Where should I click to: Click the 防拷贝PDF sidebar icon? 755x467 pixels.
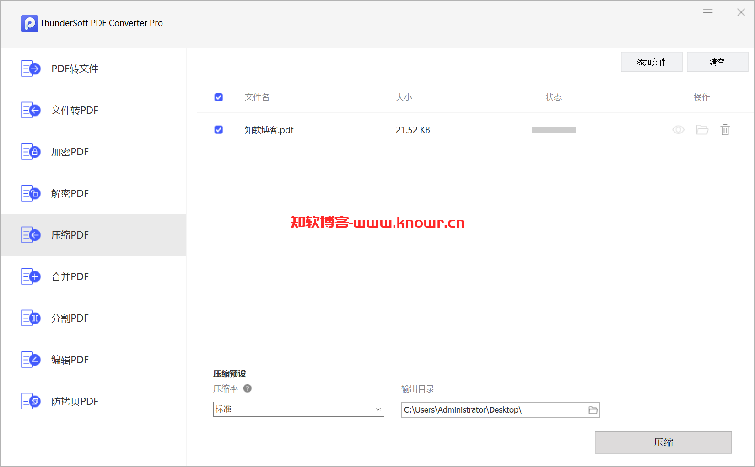pos(31,401)
